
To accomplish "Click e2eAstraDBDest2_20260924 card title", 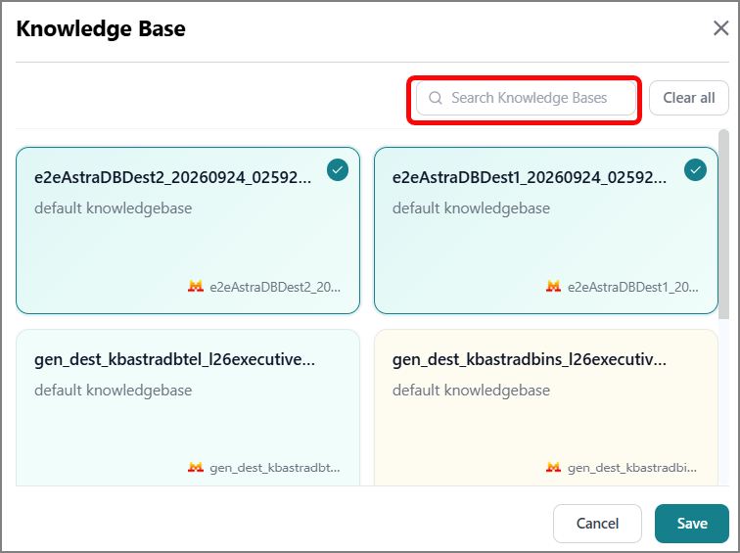I will coord(172,177).
